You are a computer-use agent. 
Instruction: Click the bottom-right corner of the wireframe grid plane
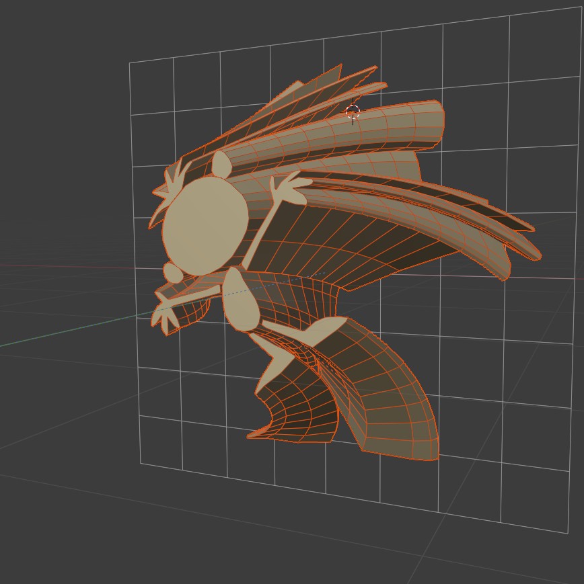point(568,533)
